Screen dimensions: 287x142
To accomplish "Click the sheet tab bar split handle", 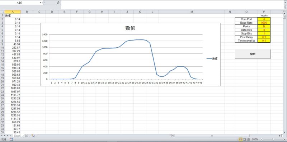I will [x=171, y=136].
